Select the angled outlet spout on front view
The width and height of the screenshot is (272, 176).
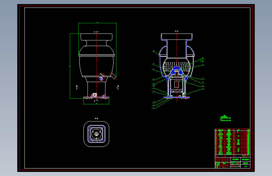[x=113, y=76]
